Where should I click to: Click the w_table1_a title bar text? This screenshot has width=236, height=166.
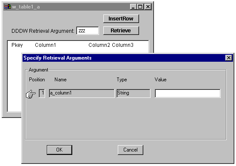tap(26, 7)
